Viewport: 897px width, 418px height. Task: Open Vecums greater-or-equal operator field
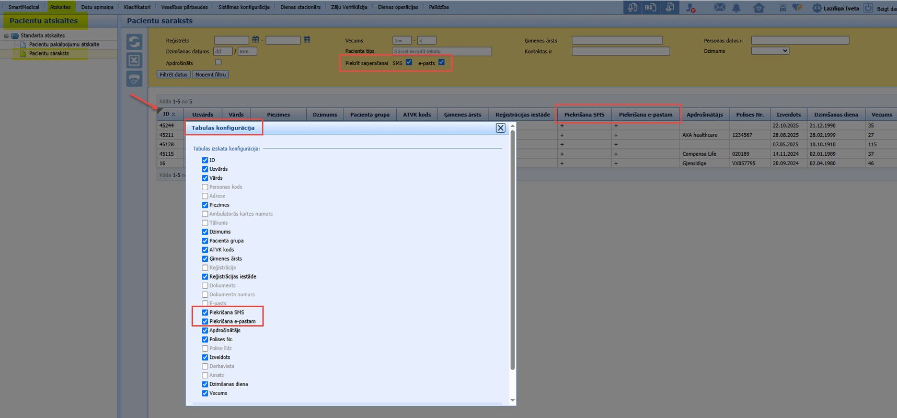click(x=402, y=40)
